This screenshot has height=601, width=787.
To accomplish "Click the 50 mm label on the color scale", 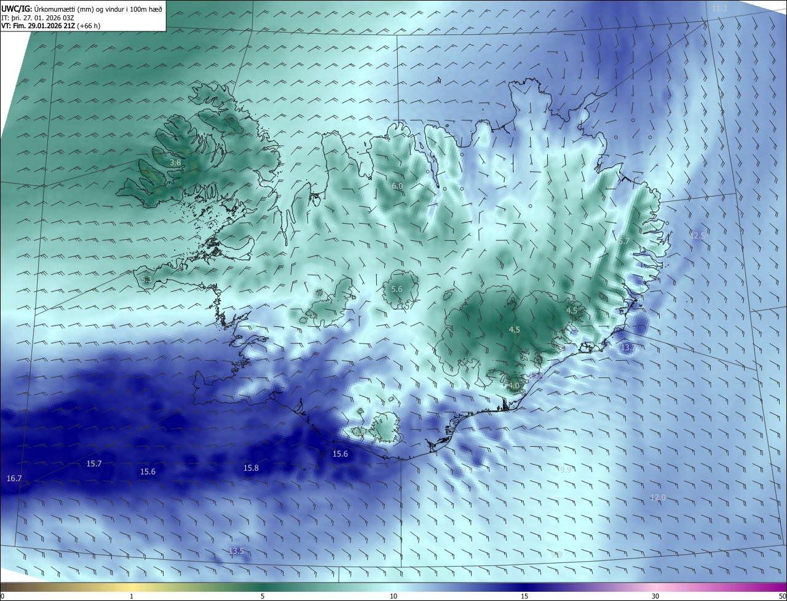I will (782, 596).
